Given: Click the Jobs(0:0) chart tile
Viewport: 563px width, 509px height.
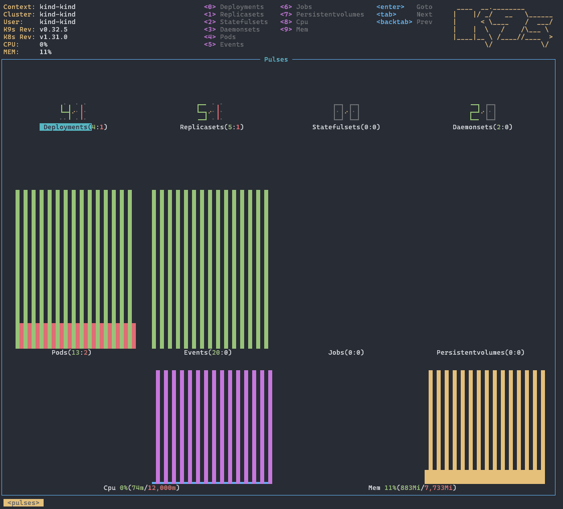Looking at the screenshot, I should pos(346,352).
